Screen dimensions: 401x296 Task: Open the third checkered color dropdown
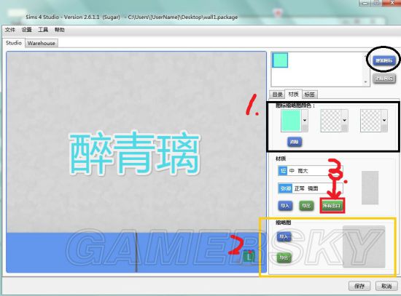[x=384, y=121]
